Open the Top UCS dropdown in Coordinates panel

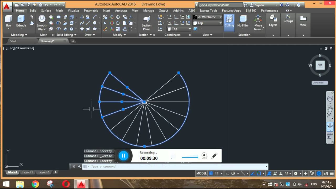pyautogui.click(x=179, y=29)
